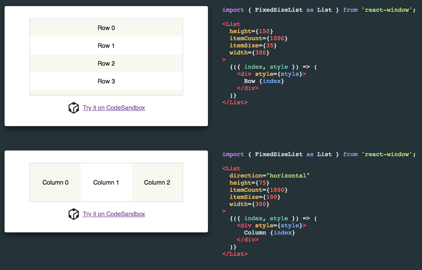Click the FixedSizeList import in the first snippet

coord(279,10)
